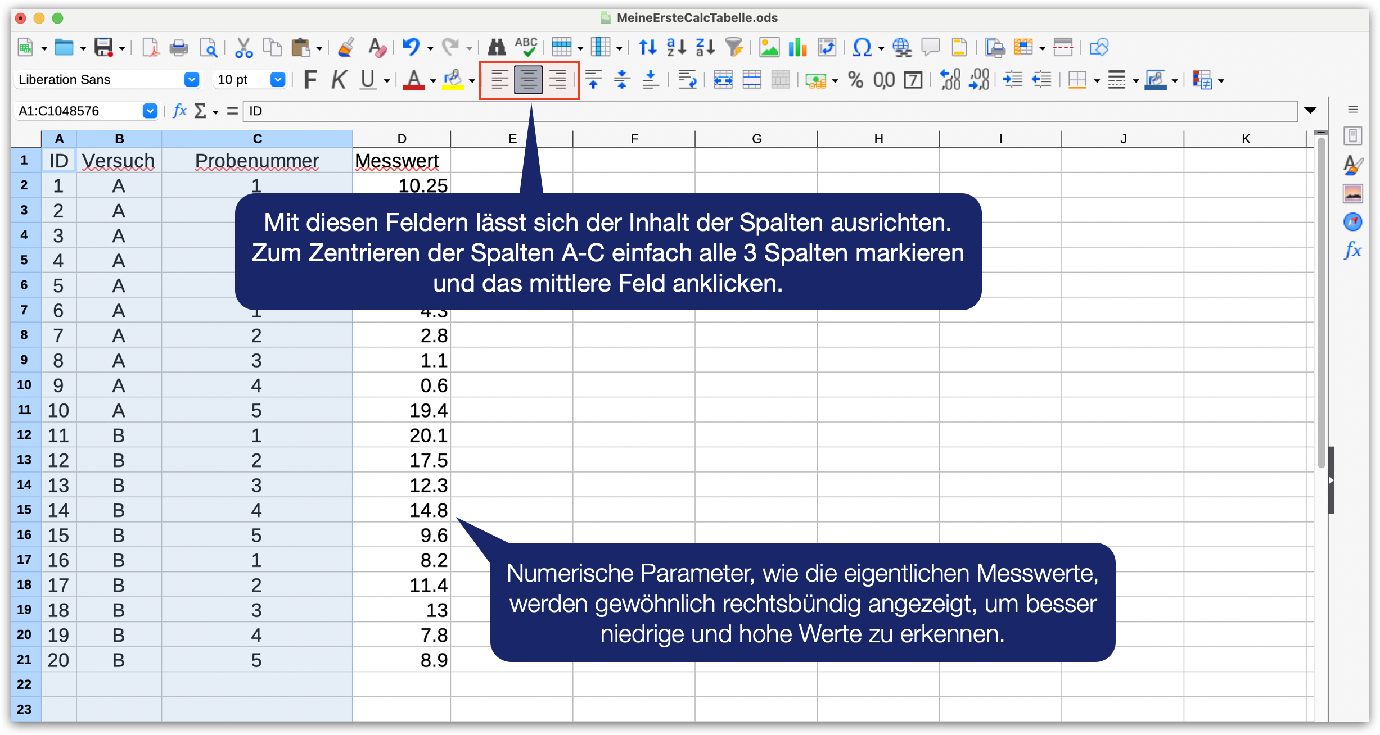Click the Clone Formatting paintbrush icon
Viewport: 1380px width, 735px height.
346,47
